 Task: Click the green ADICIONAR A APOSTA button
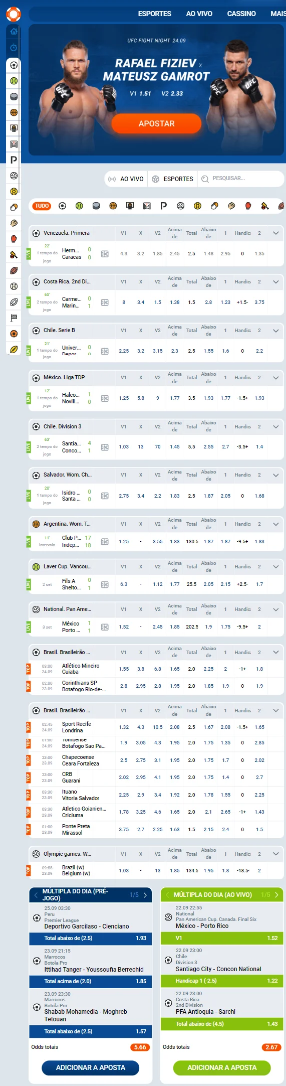point(222,1067)
